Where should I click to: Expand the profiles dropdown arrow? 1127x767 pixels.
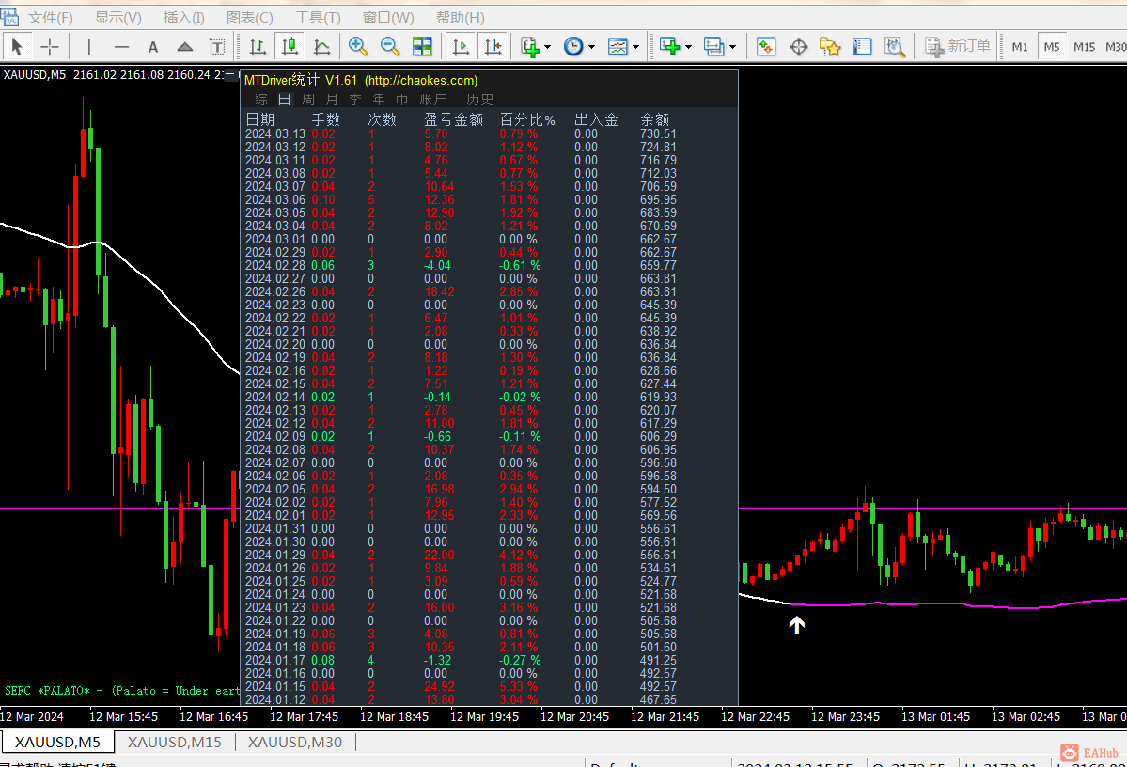[x=732, y=47]
